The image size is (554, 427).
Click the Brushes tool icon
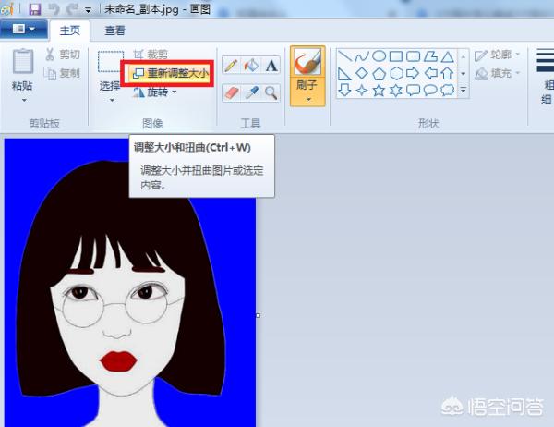click(x=307, y=62)
